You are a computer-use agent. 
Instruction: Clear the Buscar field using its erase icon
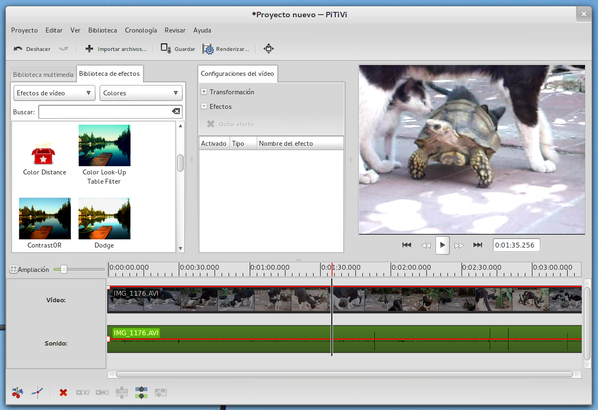pyautogui.click(x=175, y=111)
